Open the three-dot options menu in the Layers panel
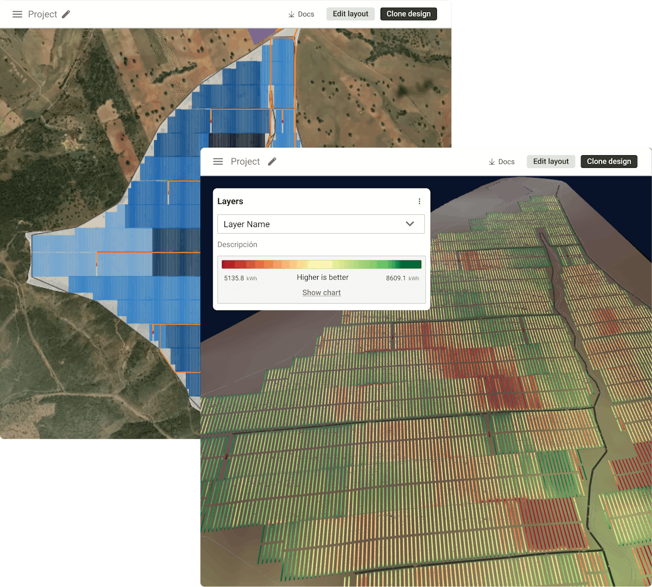This screenshot has height=587, width=652. (x=419, y=202)
